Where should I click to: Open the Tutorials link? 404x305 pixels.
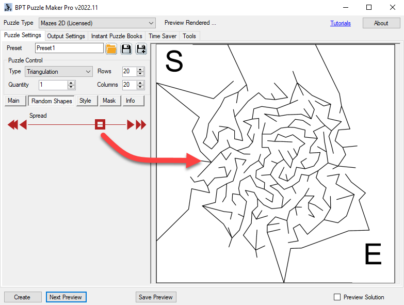coord(340,23)
